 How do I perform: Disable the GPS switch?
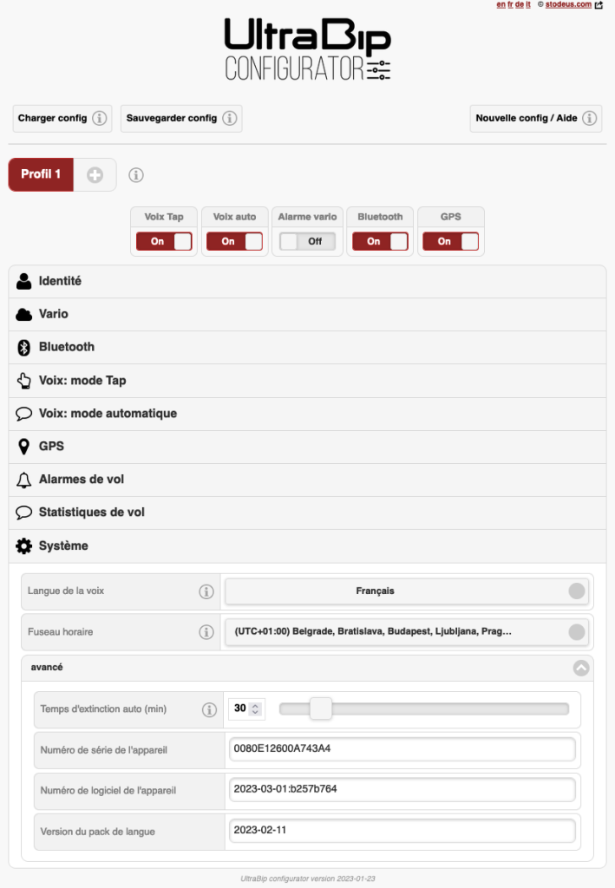click(x=450, y=242)
